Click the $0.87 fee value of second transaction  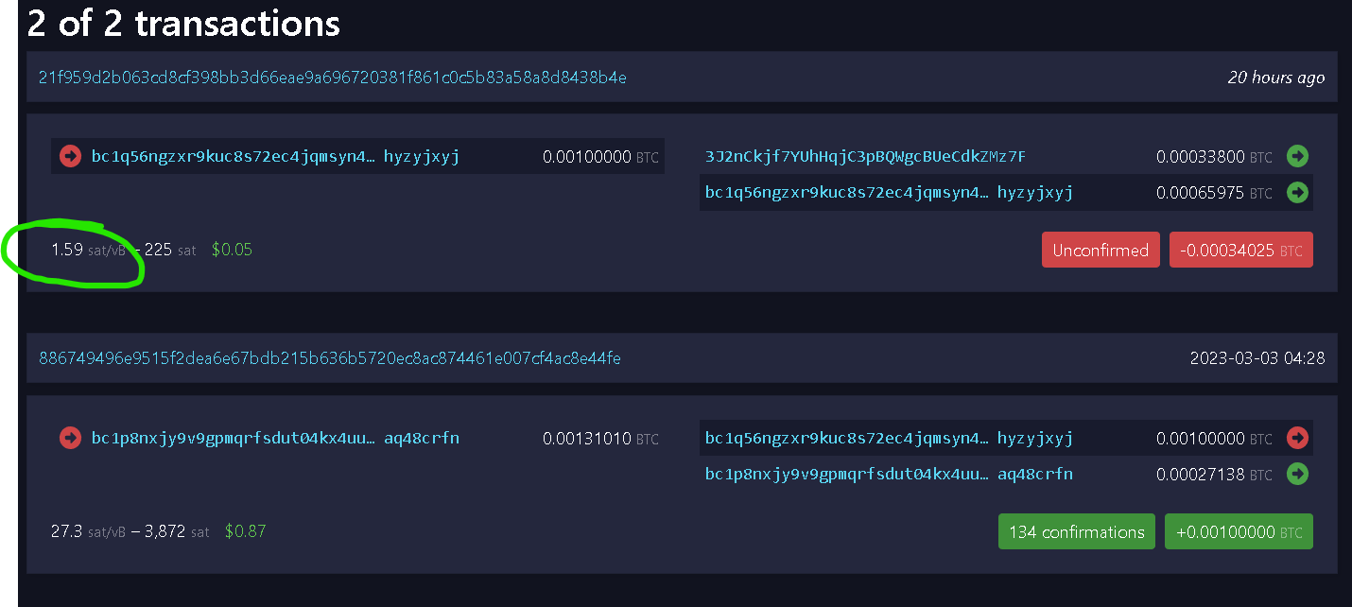[x=245, y=530]
